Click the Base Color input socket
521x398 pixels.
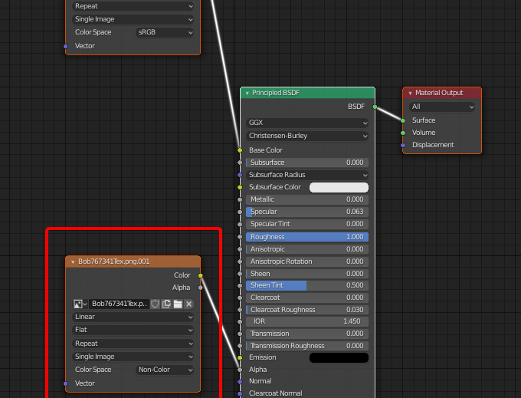click(240, 150)
